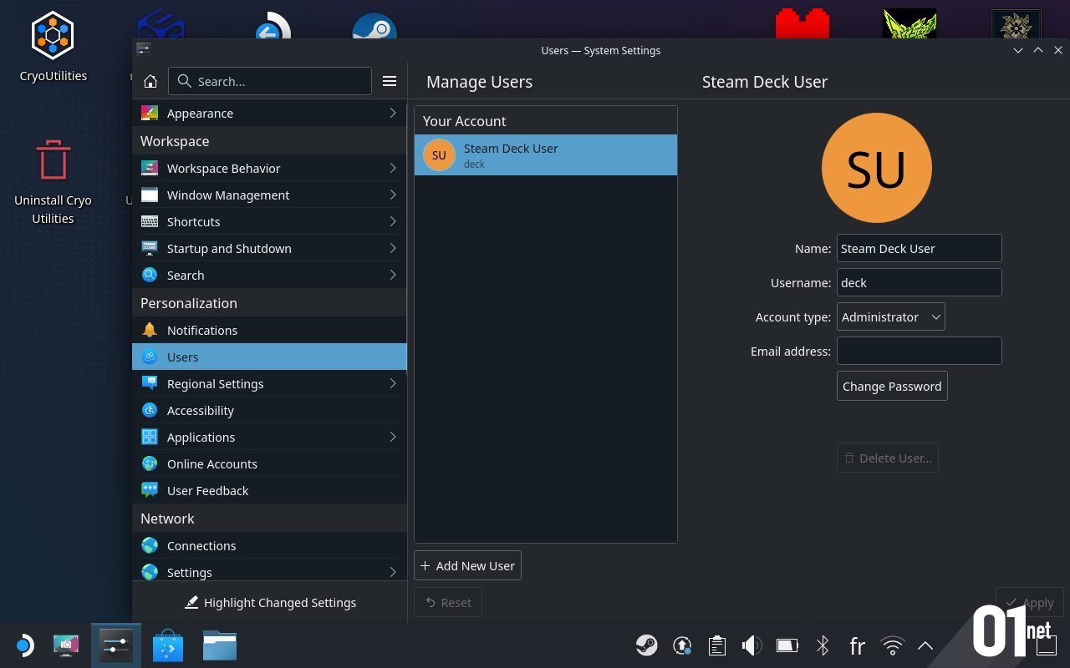
Task: Open the hamburger menu beside search
Action: point(390,81)
